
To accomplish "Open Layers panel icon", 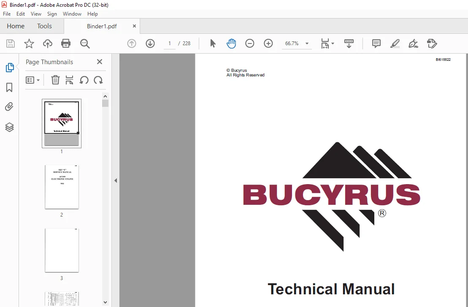I will pos(9,127).
